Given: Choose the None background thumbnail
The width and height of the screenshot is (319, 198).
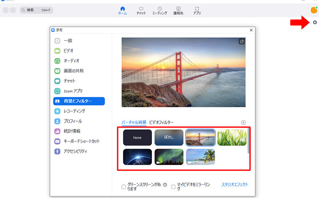Looking at the screenshot, I should [137, 137].
